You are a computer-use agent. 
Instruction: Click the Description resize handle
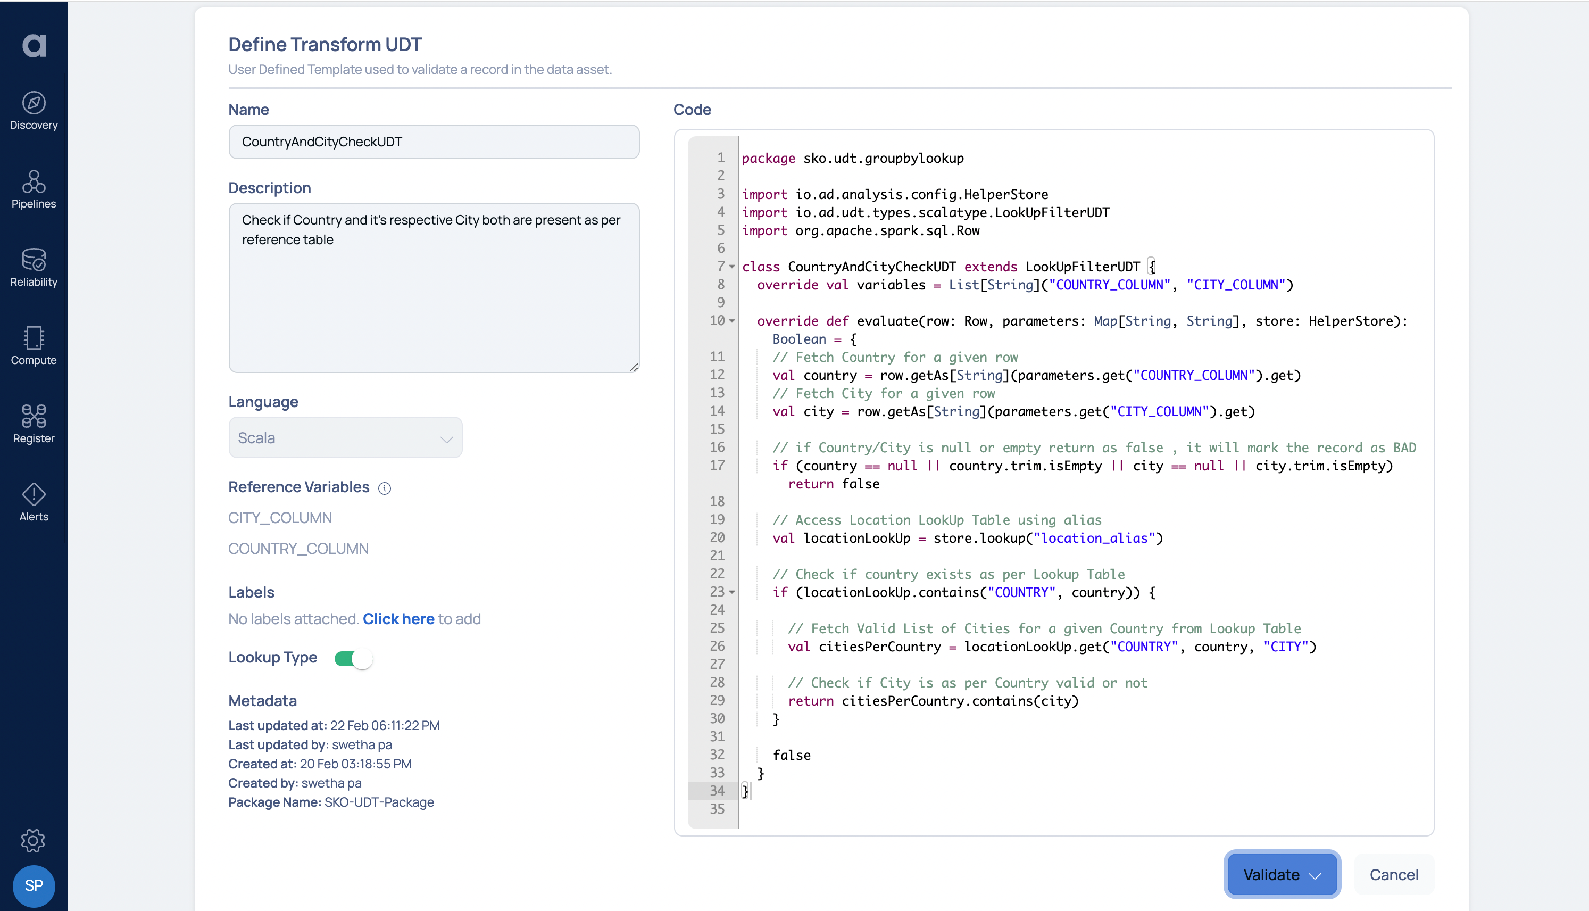coord(634,367)
